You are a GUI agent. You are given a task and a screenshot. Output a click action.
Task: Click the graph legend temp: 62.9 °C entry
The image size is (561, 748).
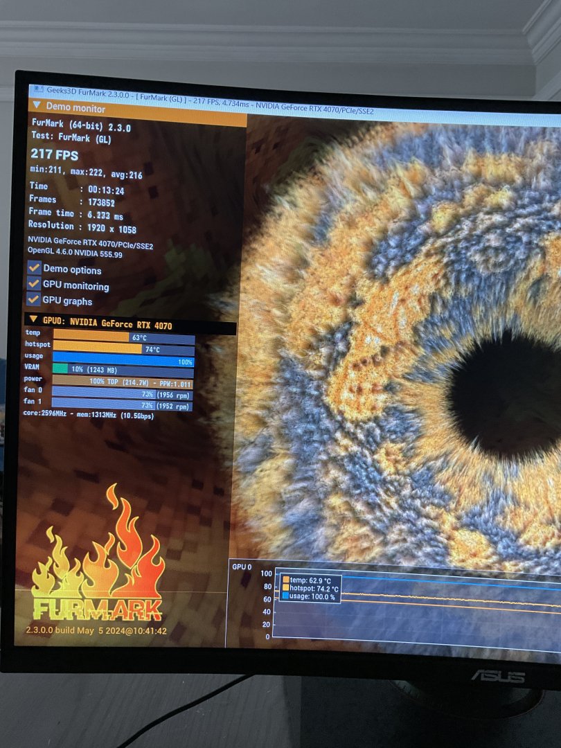pos(310,580)
